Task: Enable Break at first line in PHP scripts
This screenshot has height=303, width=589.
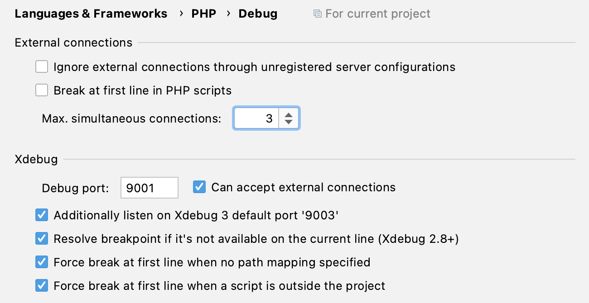Action: [41, 90]
